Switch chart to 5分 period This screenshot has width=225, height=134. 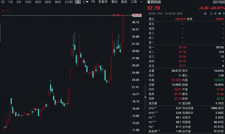[19, 2]
